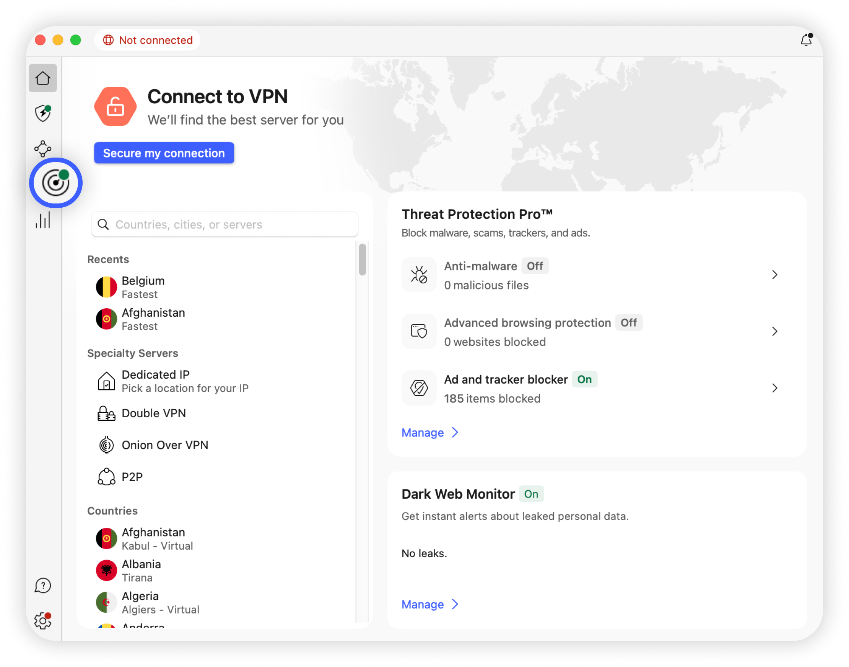
Task: Click the Anti-malware Off status badge
Action: [x=535, y=266]
